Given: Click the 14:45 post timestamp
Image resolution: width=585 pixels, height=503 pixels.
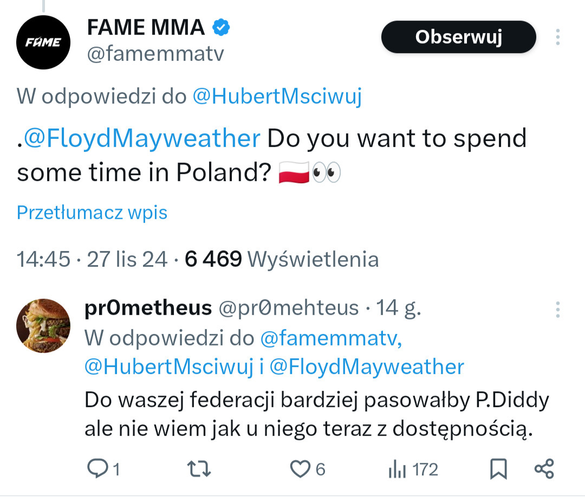Looking at the screenshot, I should pos(43,259).
